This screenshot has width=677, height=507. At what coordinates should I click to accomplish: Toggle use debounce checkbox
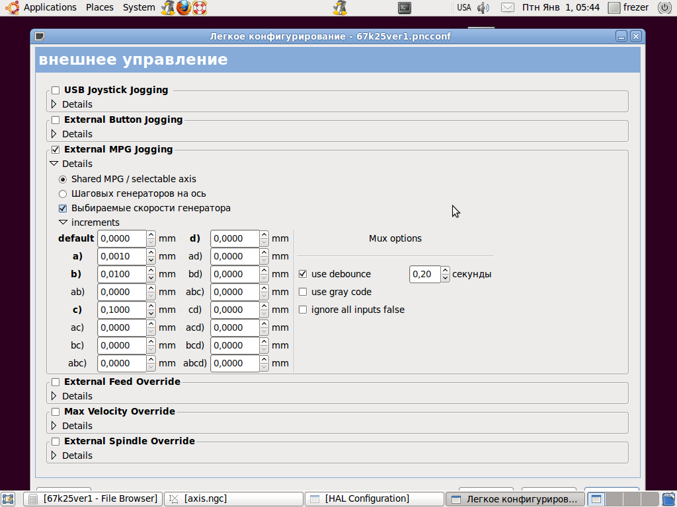click(x=303, y=274)
